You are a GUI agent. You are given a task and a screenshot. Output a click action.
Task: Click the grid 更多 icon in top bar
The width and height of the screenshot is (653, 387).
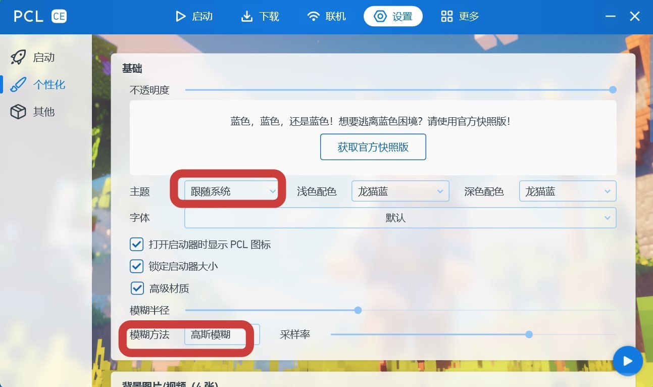[x=446, y=16]
